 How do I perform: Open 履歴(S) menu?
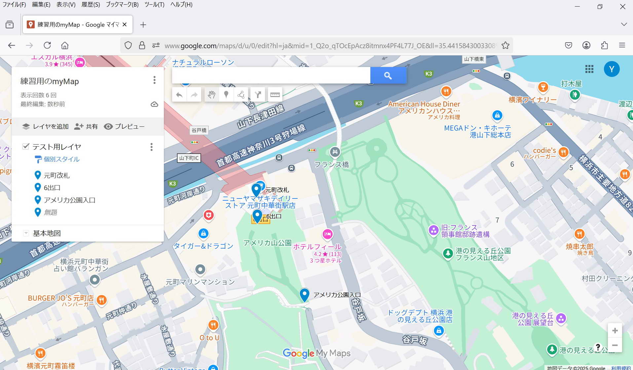tap(91, 5)
